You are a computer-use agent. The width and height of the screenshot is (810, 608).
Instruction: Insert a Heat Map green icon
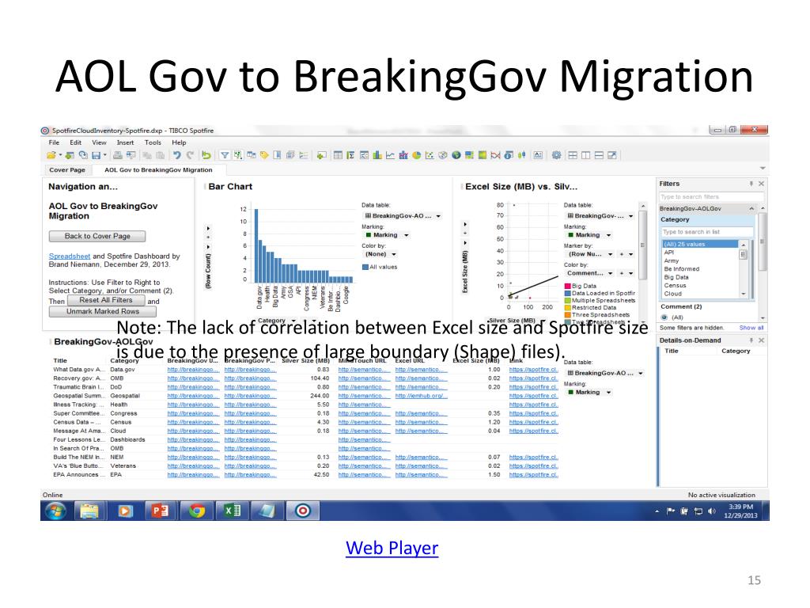[482, 155]
